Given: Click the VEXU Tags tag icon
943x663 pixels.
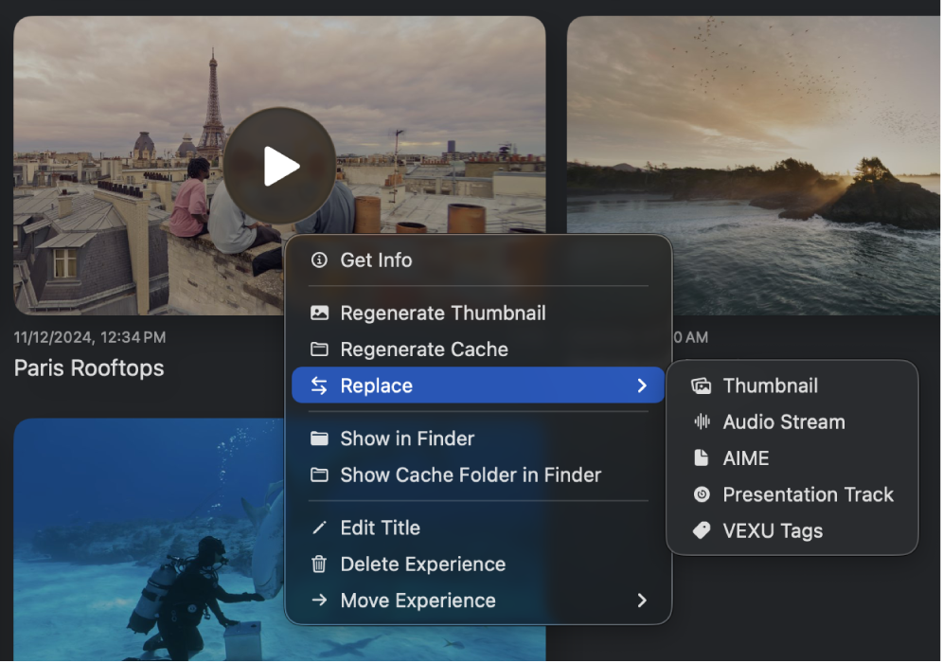Looking at the screenshot, I should (x=702, y=530).
